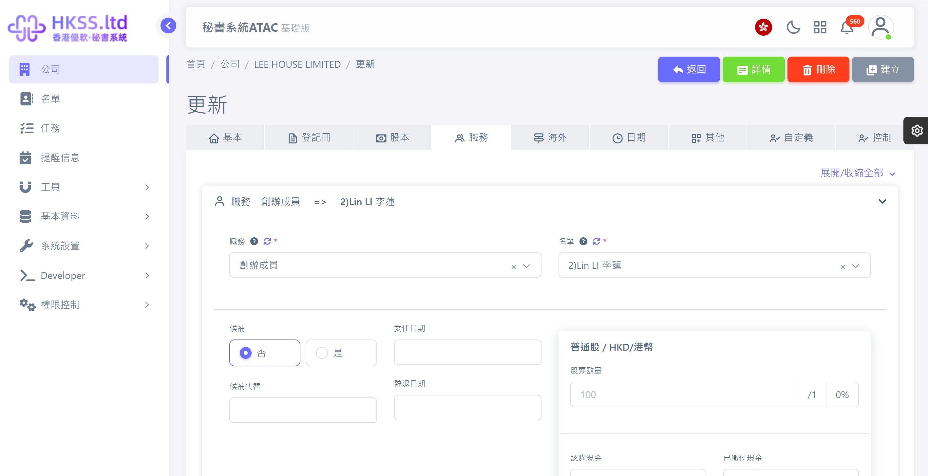Click the '0%' share percentage addon
Image resolution: width=928 pixels, height=476 pixels.
point(842,394)
